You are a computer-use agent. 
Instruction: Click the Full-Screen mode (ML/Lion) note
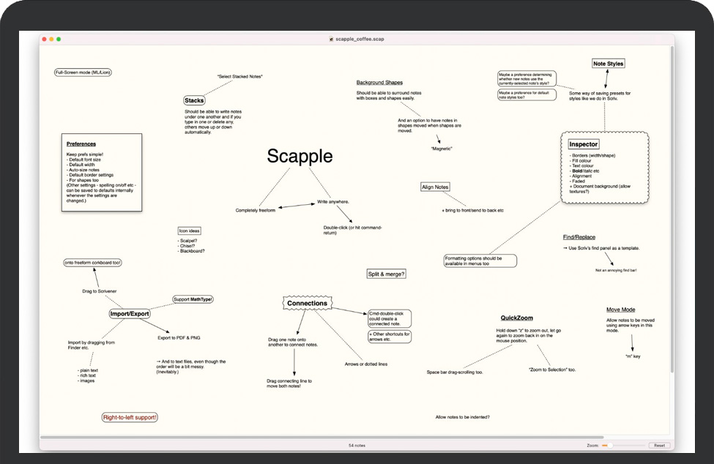coord(83,72)
